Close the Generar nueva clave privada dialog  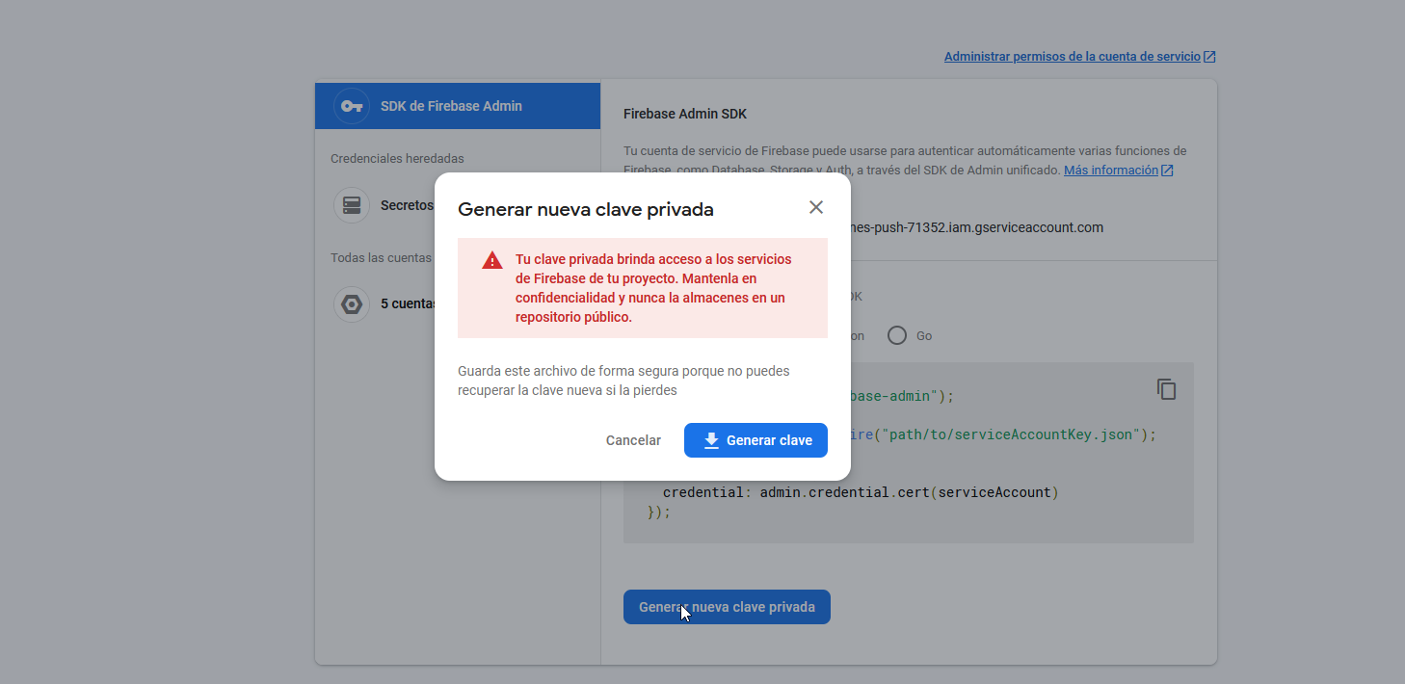click(816, 206)
